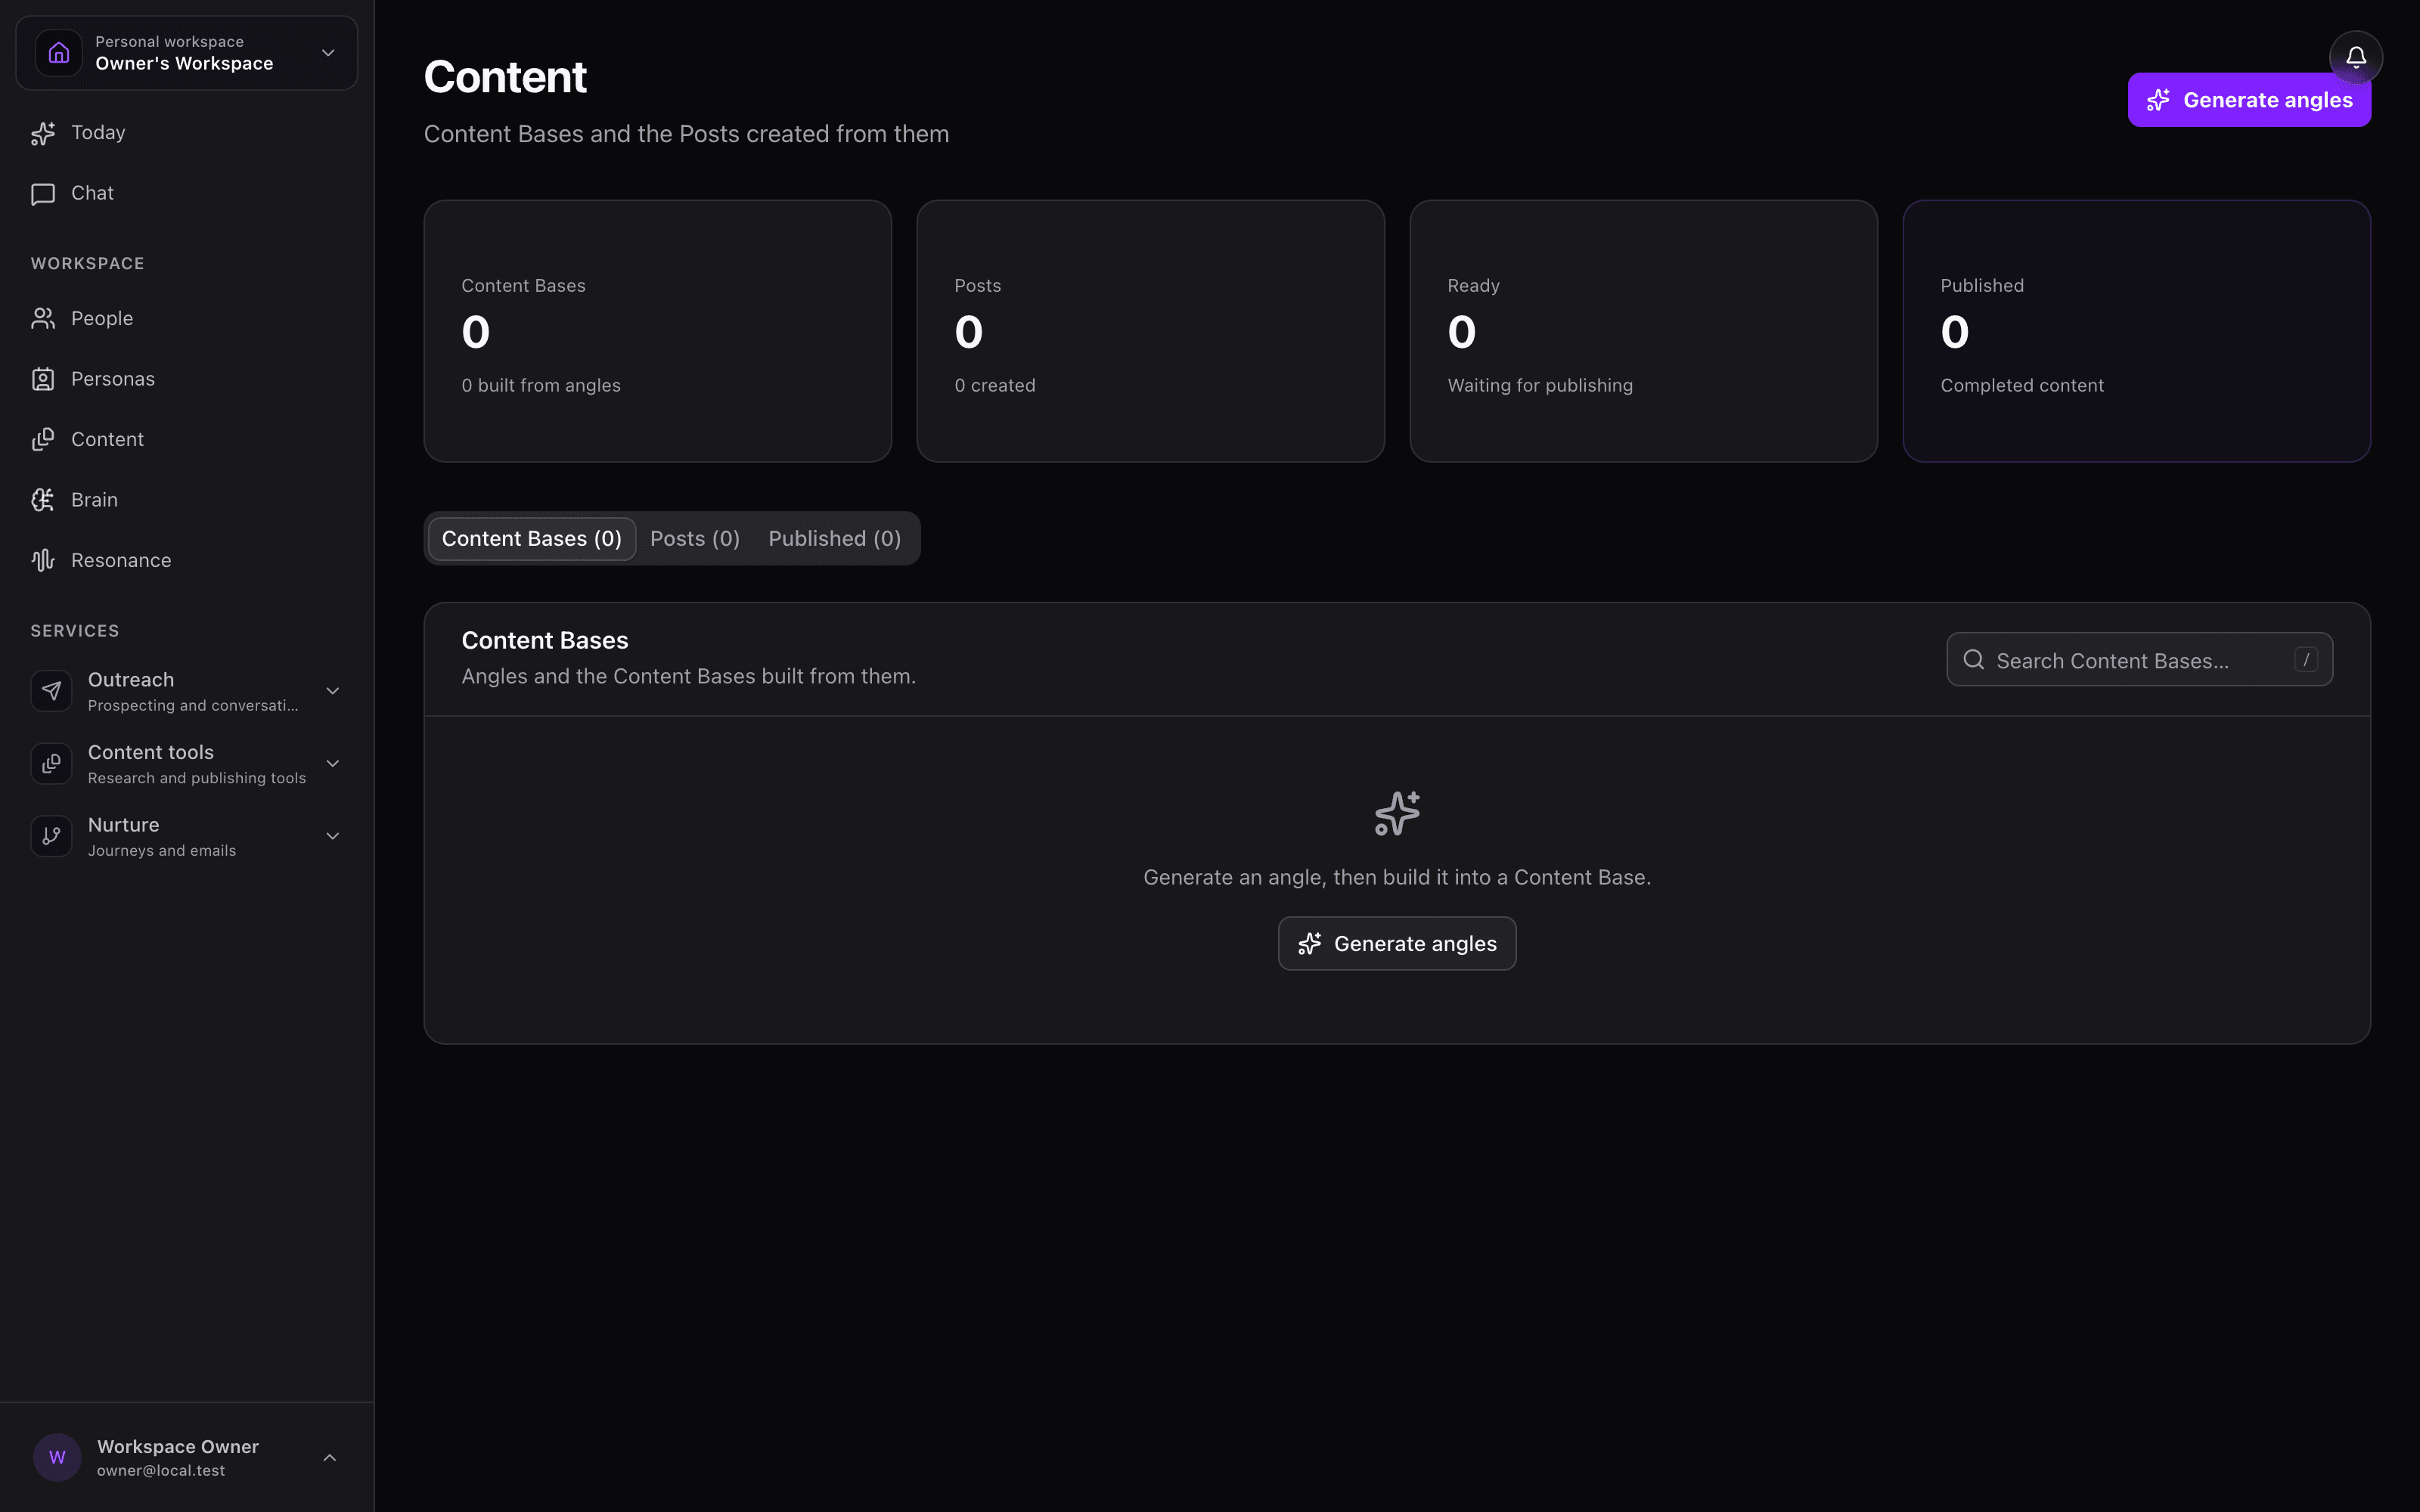The height and width of the screenshot is (1512, 2420).
Task: Click the workspace home icon
Action: click(x=59, y=53)
